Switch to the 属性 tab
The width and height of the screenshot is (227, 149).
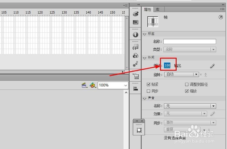[x=147, y=10]
